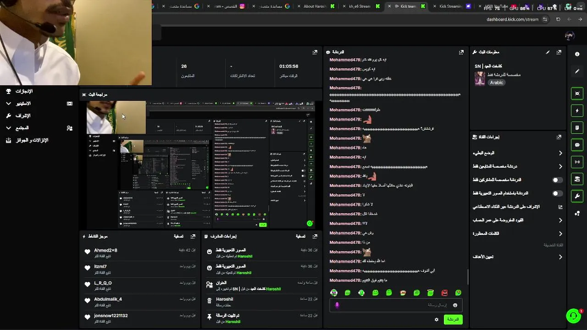Image resolution: width=587 pixels, height=330 pixels.
Task: Toggle emotes-only chat switch
Action: [557, 193]
